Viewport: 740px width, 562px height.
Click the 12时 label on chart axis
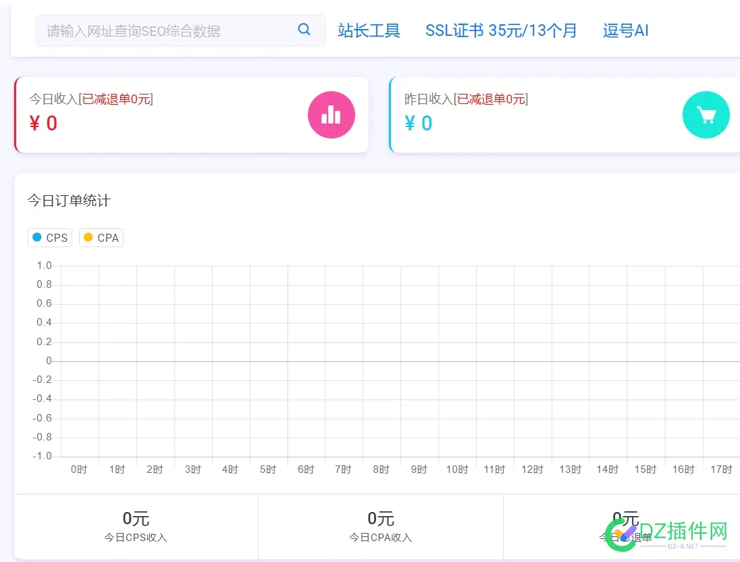click(x=532, y=469)
